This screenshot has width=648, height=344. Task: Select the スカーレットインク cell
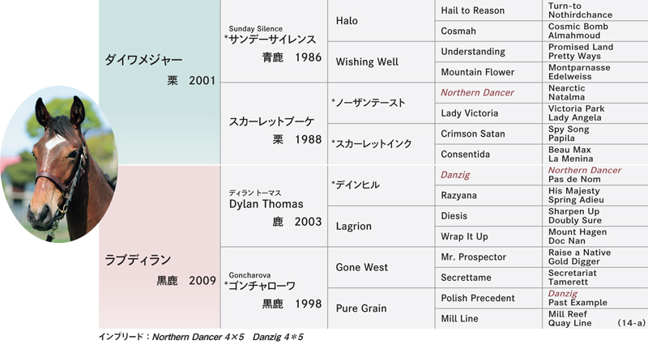click(381, 144)
